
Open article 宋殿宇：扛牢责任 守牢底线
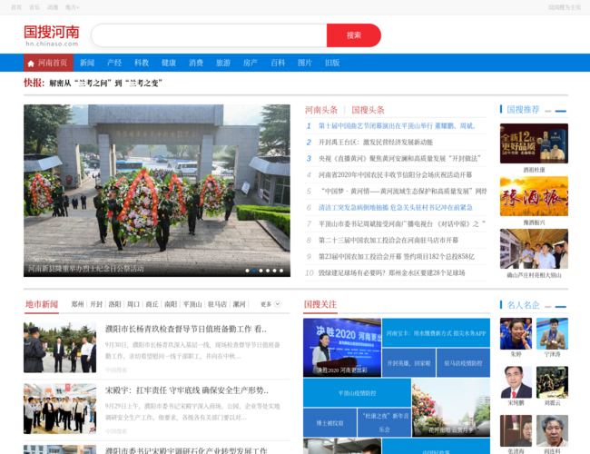187,390
